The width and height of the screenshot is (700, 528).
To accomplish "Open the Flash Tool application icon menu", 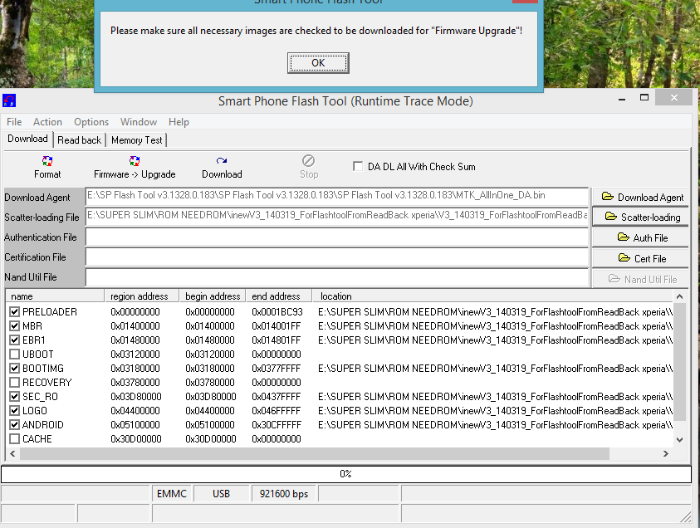I will [x=9, y=100].
